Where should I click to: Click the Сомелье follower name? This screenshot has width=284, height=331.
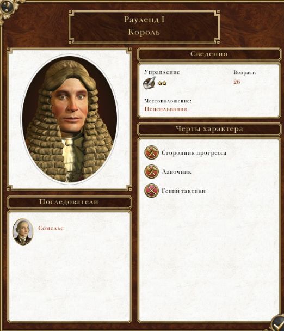[51, 228]
